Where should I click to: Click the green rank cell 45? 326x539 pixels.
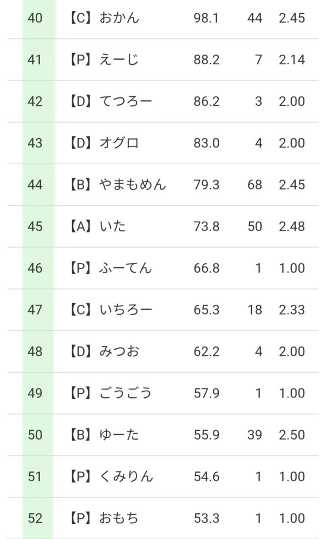click(x=35, y=226)
